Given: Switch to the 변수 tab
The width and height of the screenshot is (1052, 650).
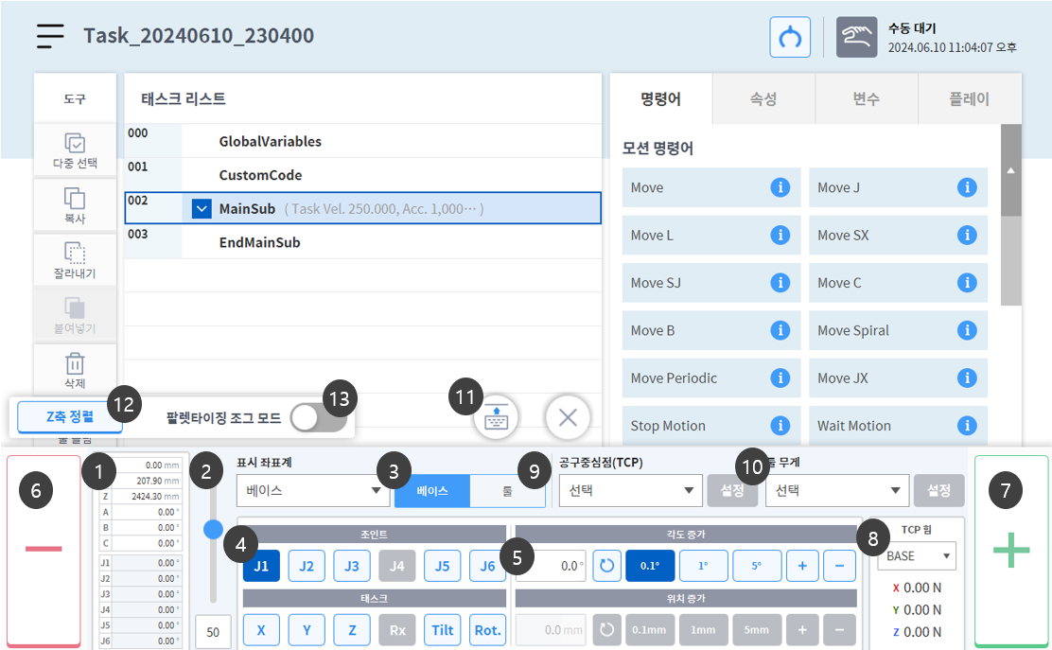Looking at the screenshot, I should 866,98.
